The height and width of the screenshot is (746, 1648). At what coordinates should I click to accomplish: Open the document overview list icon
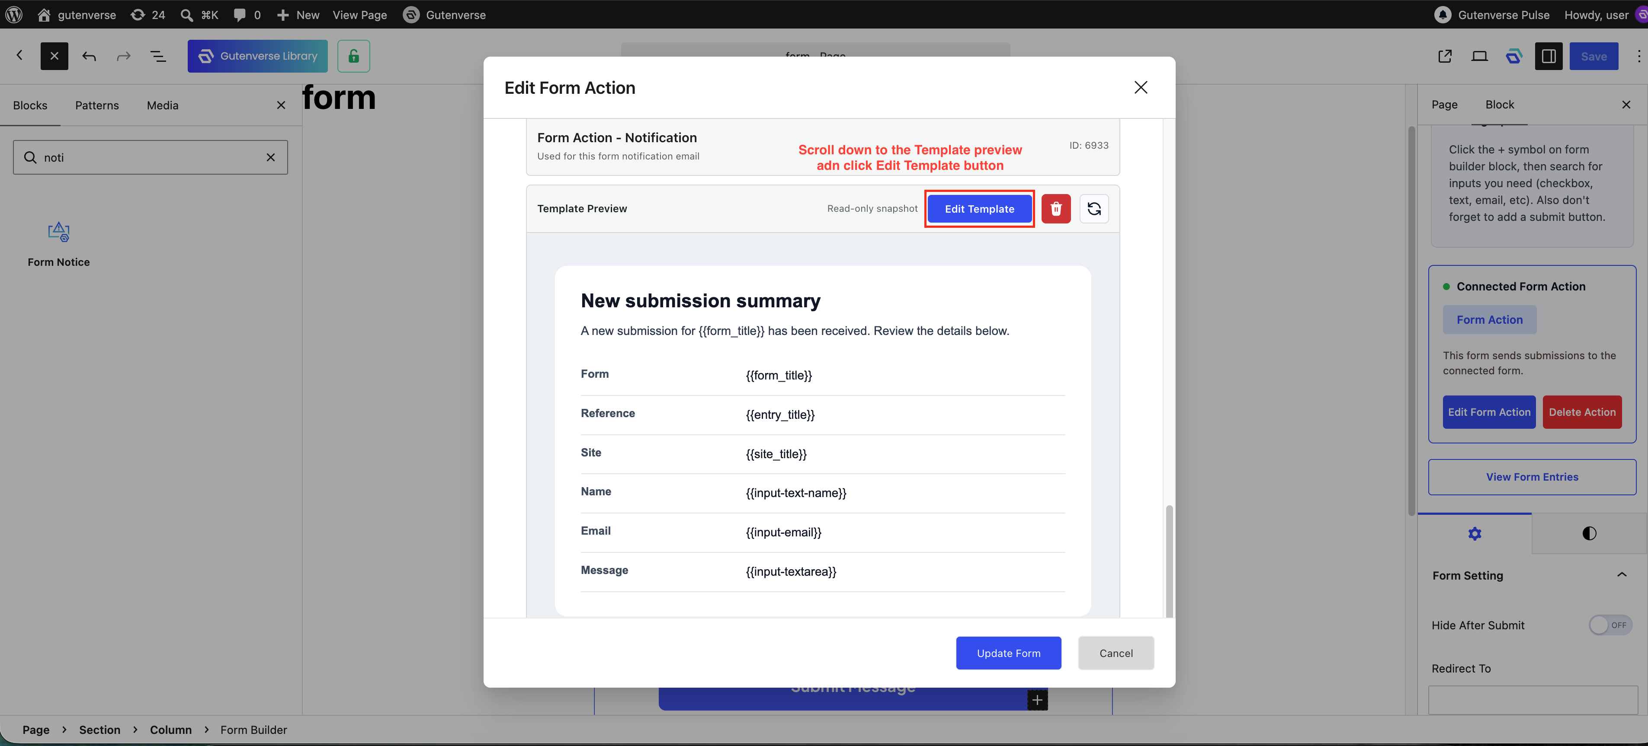point(158,56)
